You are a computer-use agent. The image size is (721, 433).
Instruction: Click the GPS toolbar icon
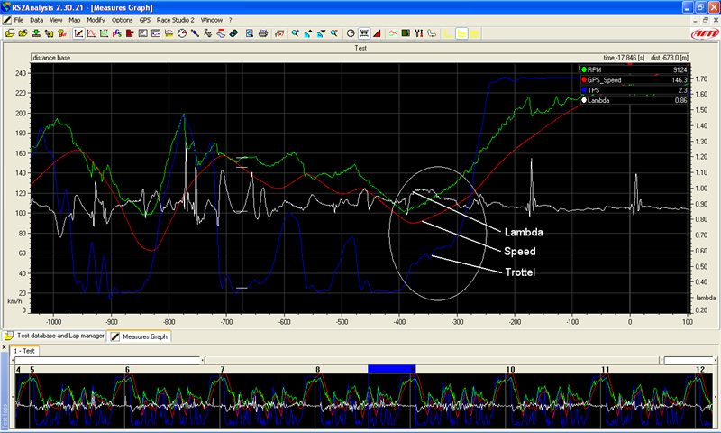tap(117, 33)
